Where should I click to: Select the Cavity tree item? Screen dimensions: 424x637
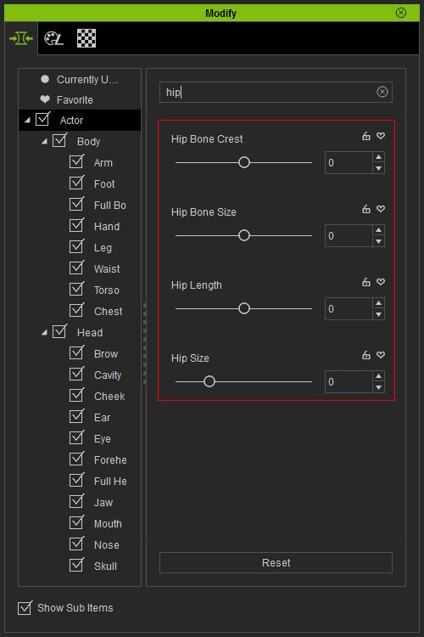(108, 375)
